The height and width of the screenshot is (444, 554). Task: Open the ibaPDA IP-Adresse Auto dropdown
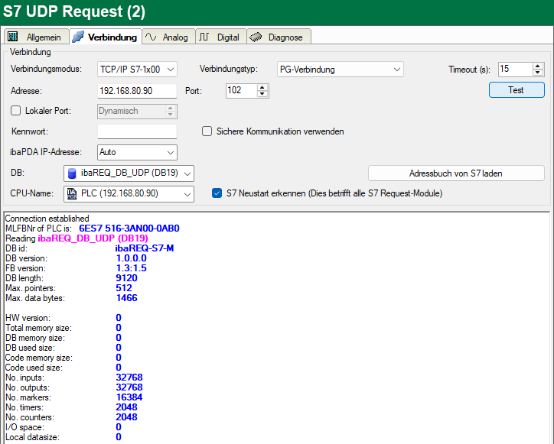pos(136,152)
